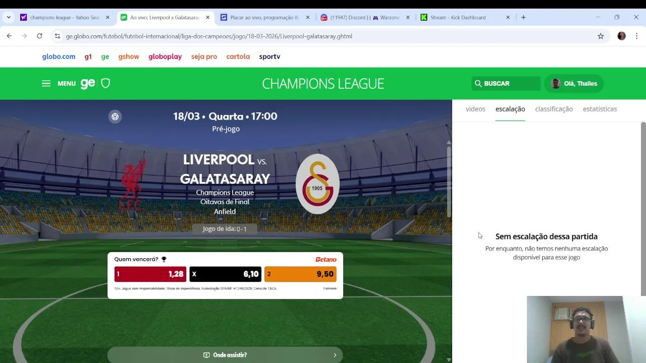The width and height of the screenshot is (646, 363).
Task: Click the BUSCAR search field
Action: [x=506, y=84]
